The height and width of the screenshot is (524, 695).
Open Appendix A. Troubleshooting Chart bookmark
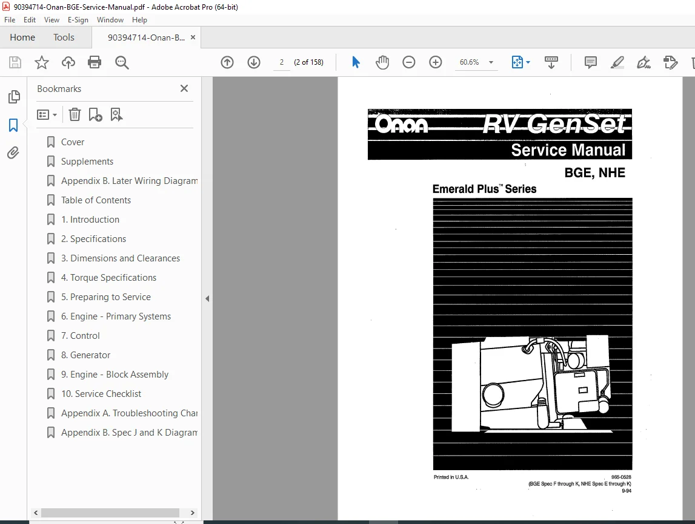130,413
